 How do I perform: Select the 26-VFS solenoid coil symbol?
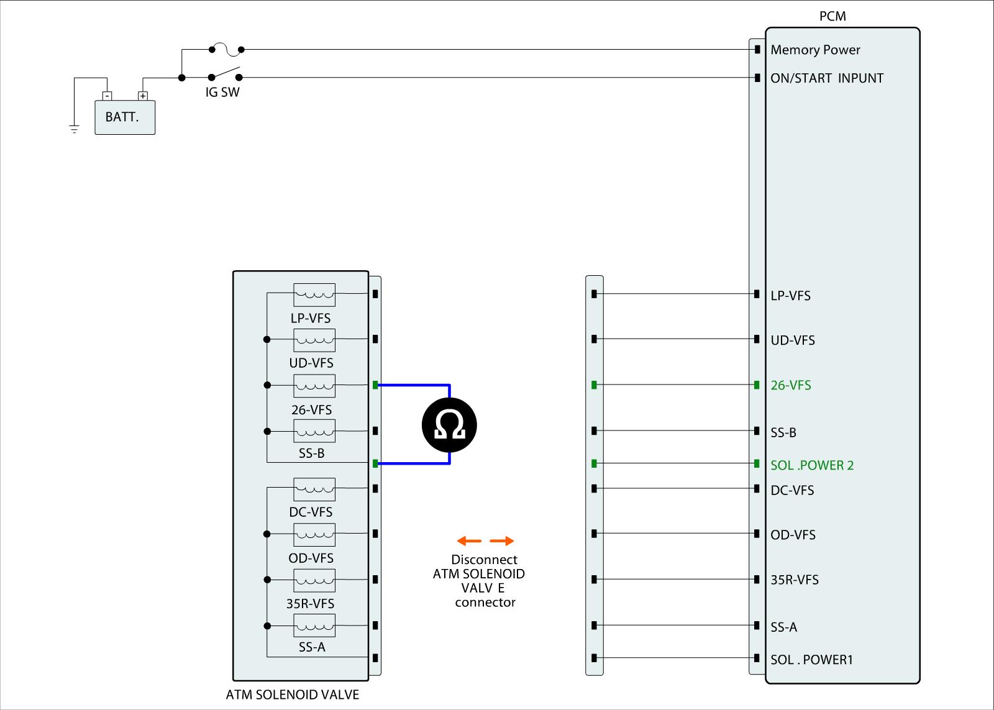(x=314, y=386)
